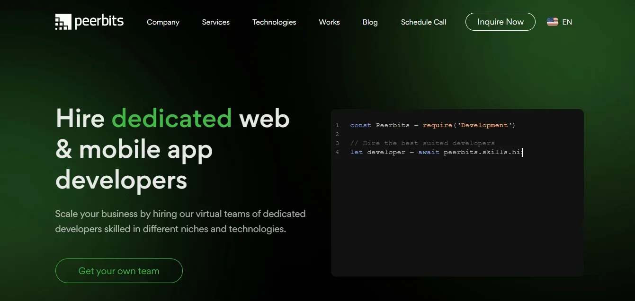Click the "Scale your business" description paragraph
This screenshot has height=301, width=635.
point(180,221)
